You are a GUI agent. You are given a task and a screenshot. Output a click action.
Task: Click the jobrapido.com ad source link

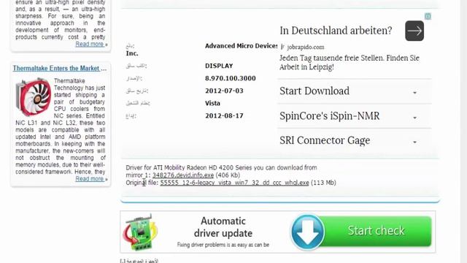click(x=306, y=47)
